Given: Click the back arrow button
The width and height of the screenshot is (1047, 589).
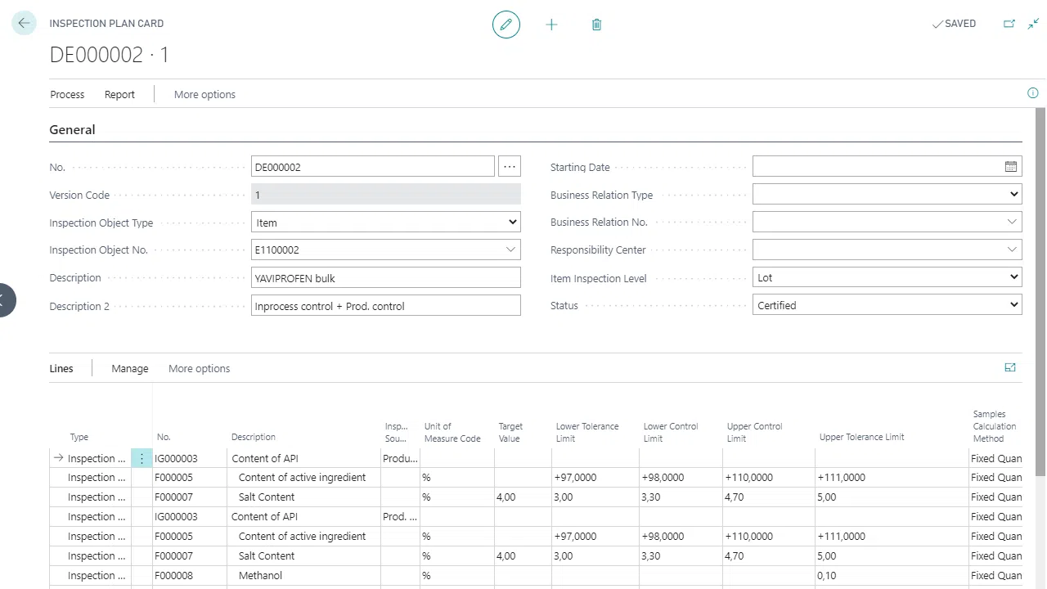Looking at the screenshot, I should tap(24, 24).
